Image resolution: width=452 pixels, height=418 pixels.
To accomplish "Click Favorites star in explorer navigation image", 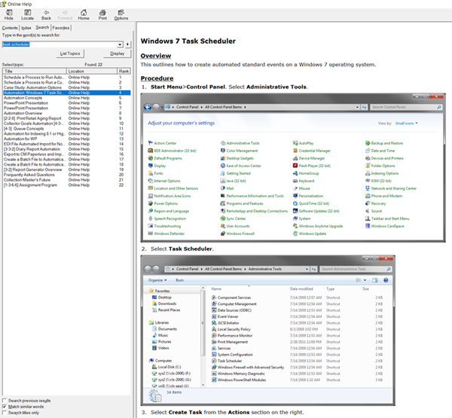I will click(151, 291).
